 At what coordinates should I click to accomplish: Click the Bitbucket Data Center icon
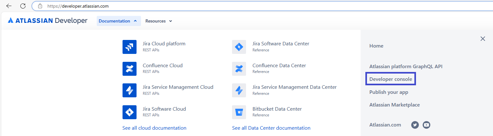click(239, 112)
